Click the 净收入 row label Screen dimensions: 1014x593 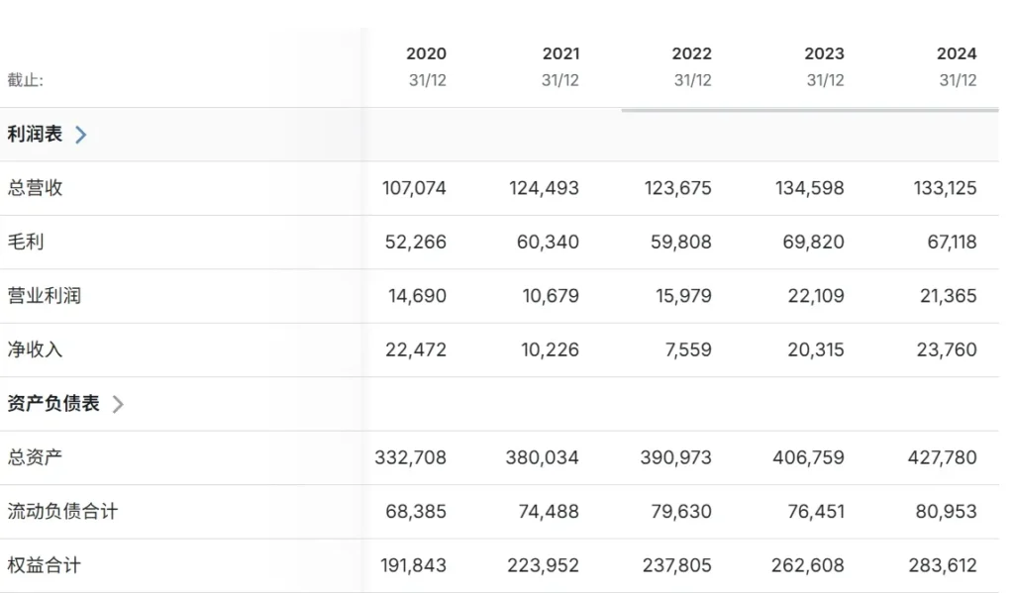click(x=35, y=349)
